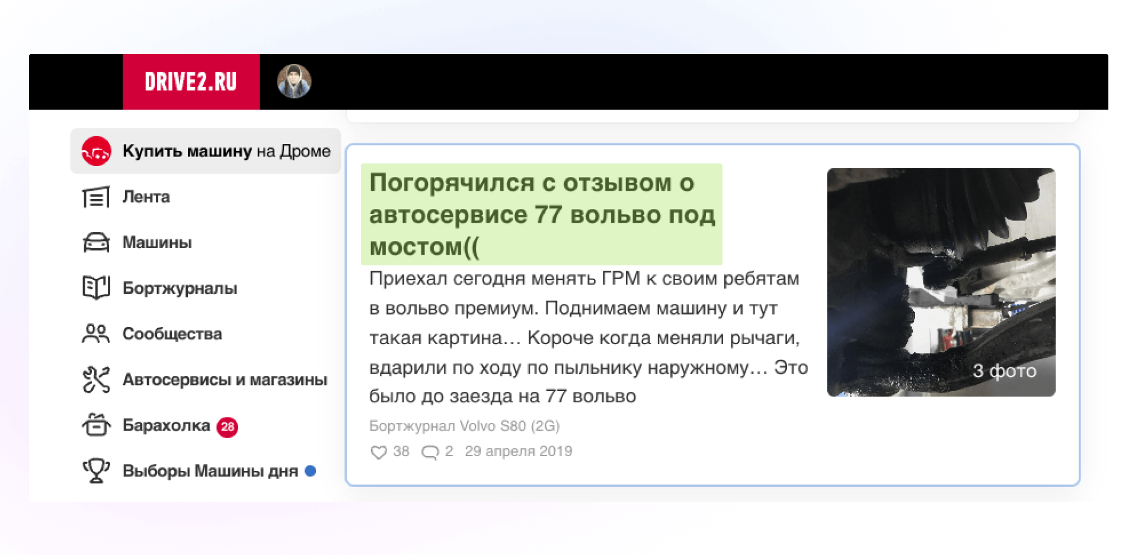
Task: Click the Лента feed icon
Action: (x=96, y=197)
